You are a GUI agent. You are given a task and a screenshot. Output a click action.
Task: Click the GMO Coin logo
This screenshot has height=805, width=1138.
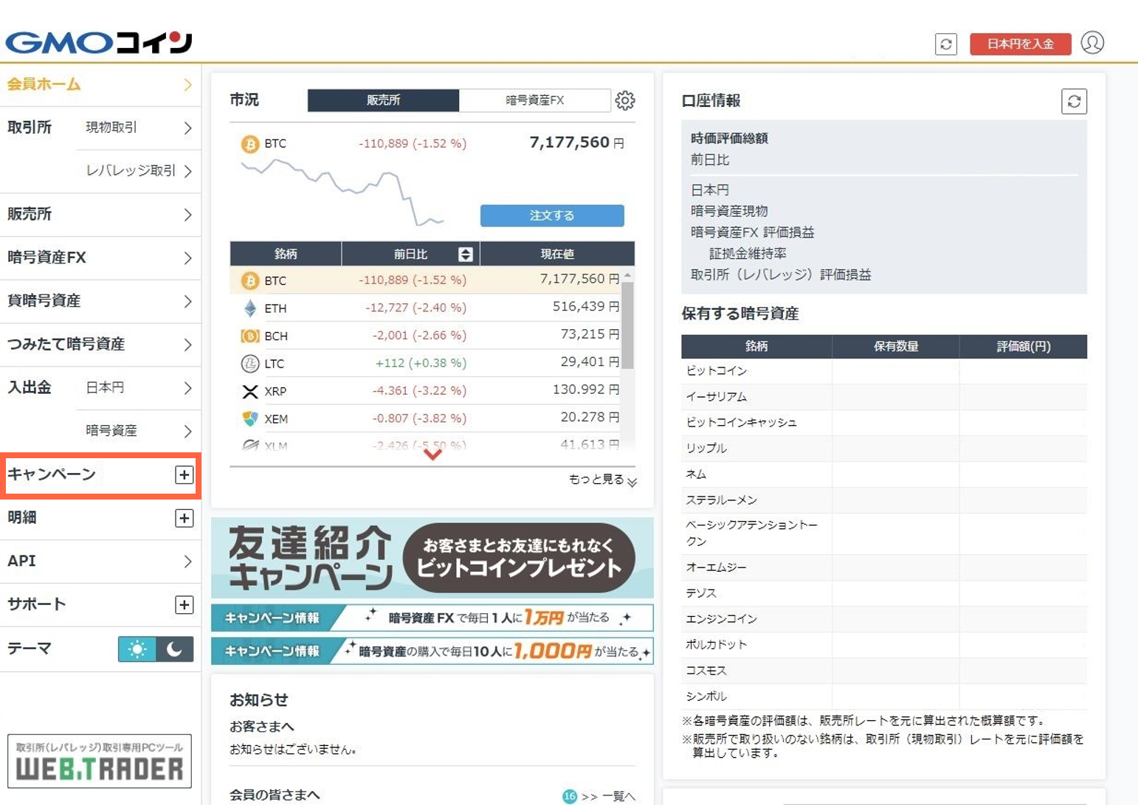tap(98, 42)
